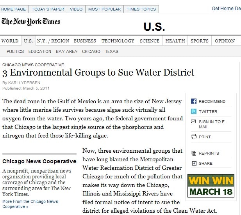Switch to the VIDEO tab

(x=76, y=9)
